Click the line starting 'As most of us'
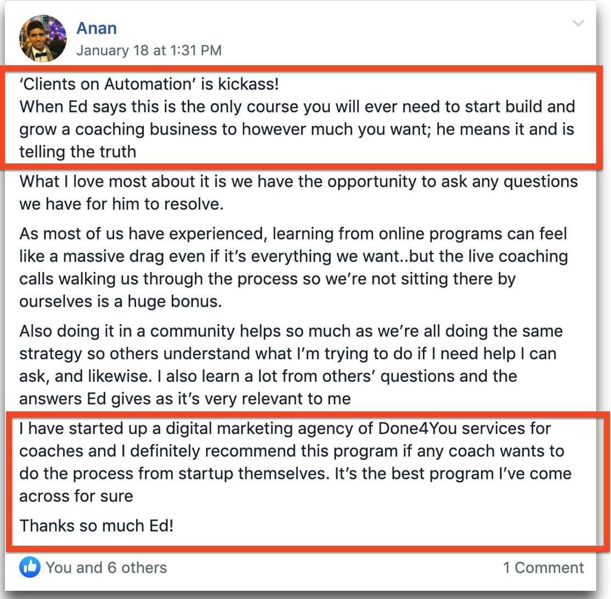This screenshot has width=611, height=599. (293, 234)
